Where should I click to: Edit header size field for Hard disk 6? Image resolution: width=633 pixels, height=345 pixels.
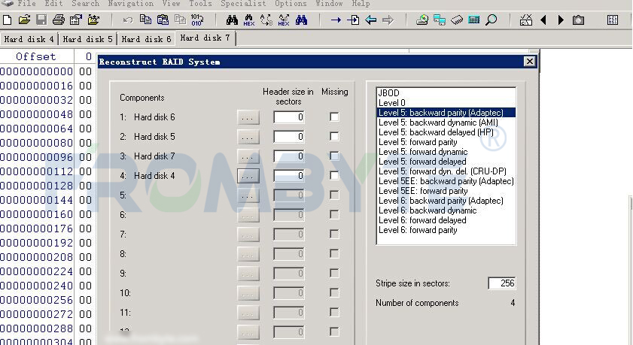click(x=288, y=117)
